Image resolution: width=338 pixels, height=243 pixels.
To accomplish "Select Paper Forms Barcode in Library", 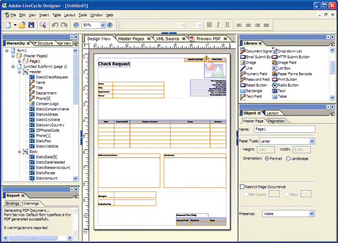I will [x=292, y=74].
